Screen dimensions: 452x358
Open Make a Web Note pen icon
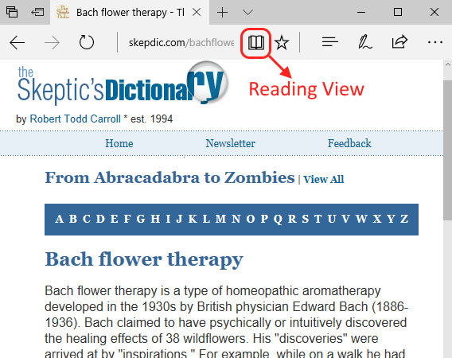(x=365, y=42)
